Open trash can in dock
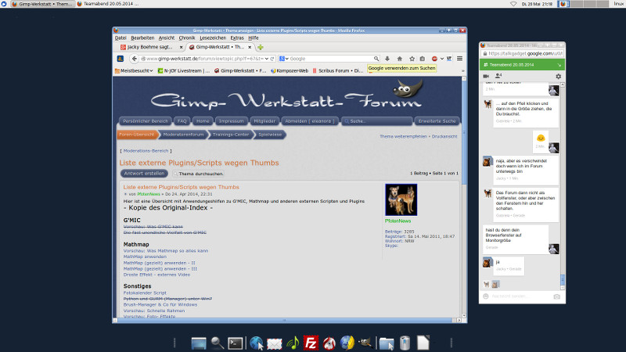The image size is (626, 352). (x=405, y=343)
